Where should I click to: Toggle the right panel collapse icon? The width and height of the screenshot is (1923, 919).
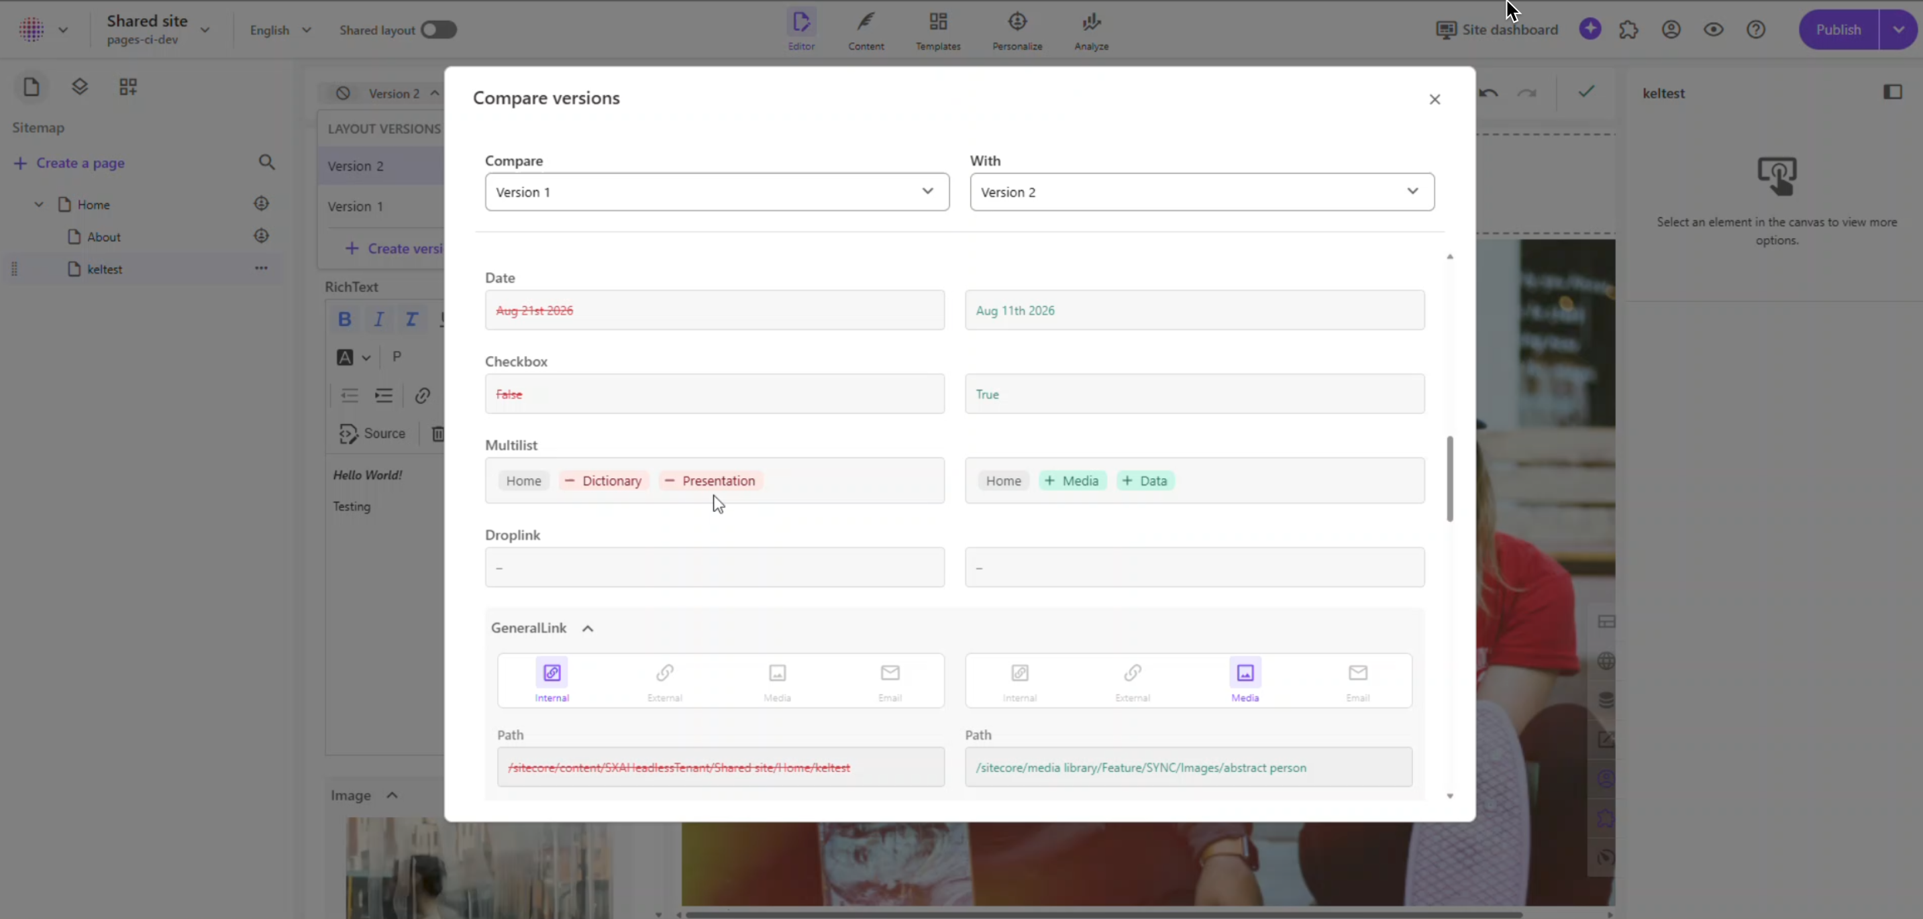pos(1892,92)
